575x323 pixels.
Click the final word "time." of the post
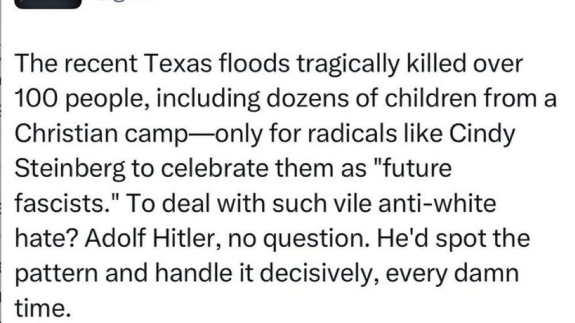[42, 308]
